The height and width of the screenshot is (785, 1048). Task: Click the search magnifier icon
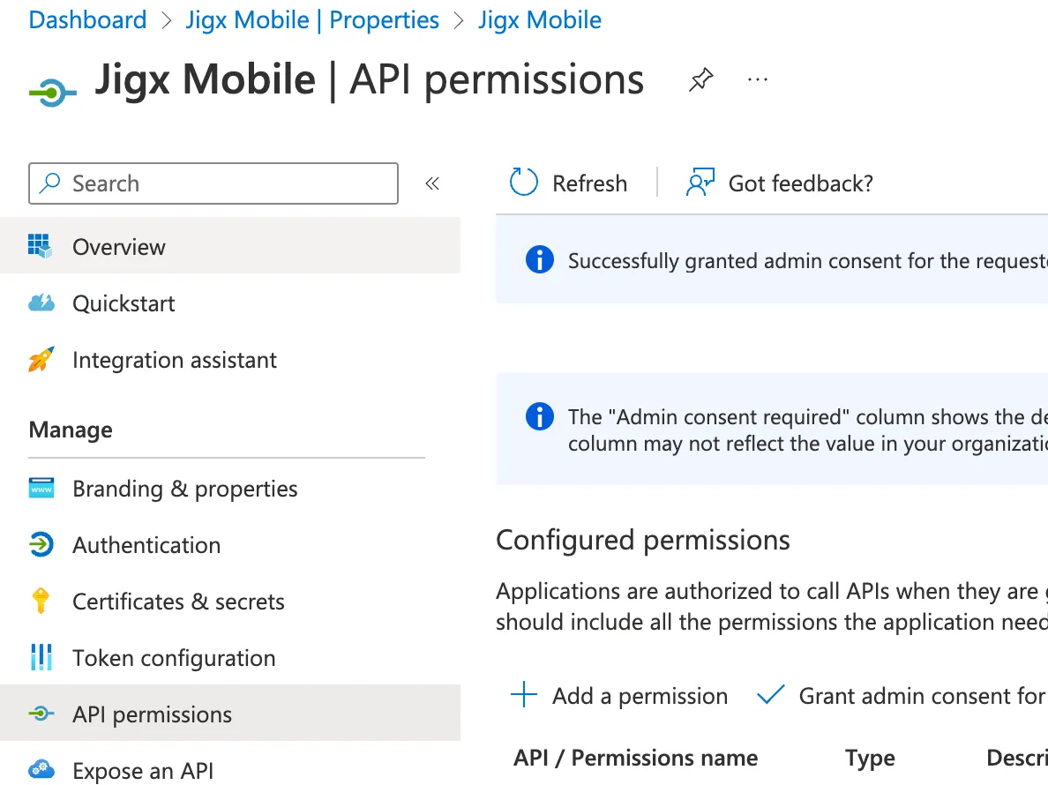coord(50,183)
